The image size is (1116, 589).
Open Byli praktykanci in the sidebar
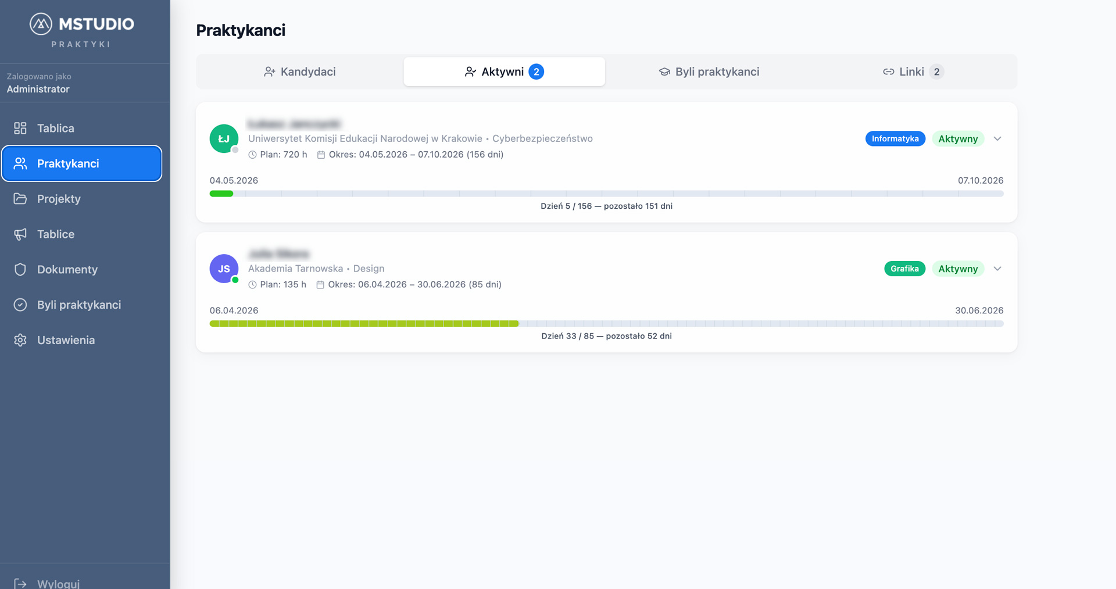(81, 305)
